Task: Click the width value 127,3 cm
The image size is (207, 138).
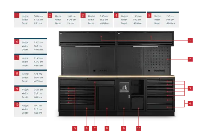Action: pyautogui.click(x=39, y=62)
